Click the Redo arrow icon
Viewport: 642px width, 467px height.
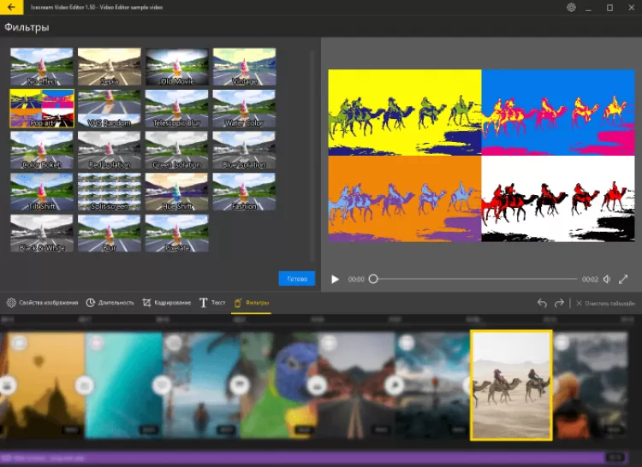click(559, 303)
